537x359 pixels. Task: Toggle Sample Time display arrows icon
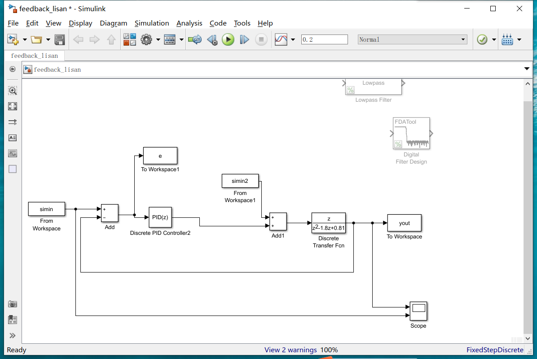tap(13, 122)
